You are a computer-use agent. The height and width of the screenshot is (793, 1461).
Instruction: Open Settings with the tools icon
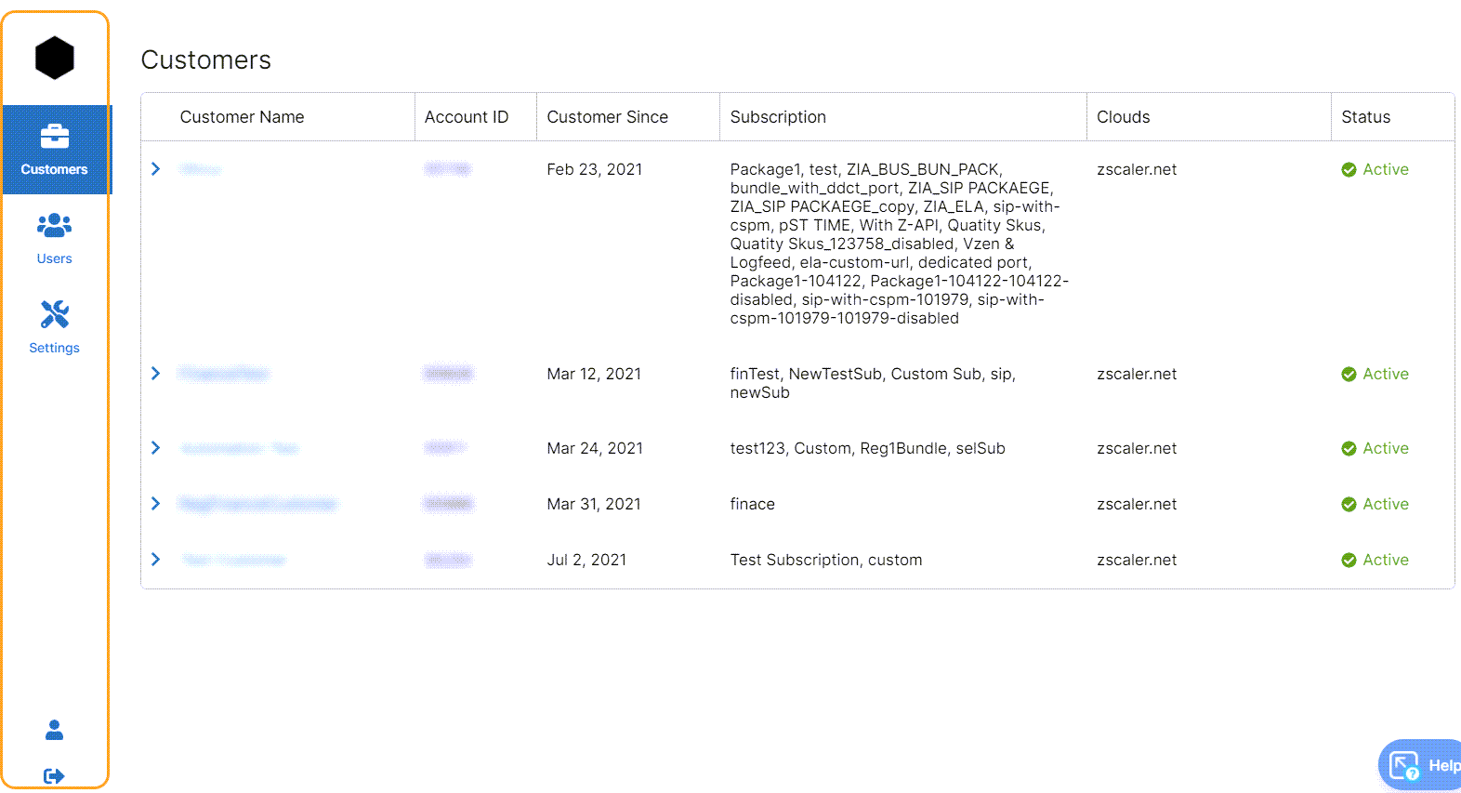pyautogui.click(x=55, y=327)
